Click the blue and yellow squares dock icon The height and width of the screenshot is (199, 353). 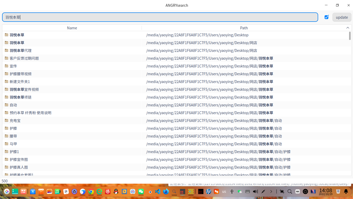(124, 192)
